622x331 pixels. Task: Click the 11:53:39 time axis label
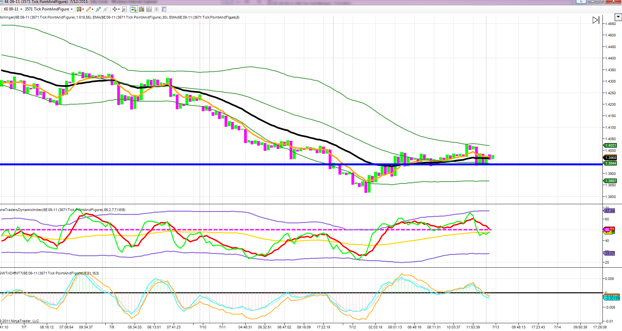(473, 327)
